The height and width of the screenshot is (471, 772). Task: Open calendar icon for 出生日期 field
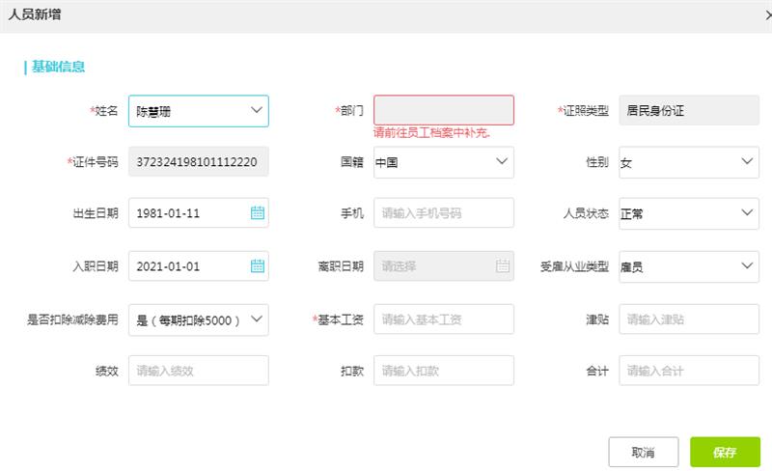(257, 213)
